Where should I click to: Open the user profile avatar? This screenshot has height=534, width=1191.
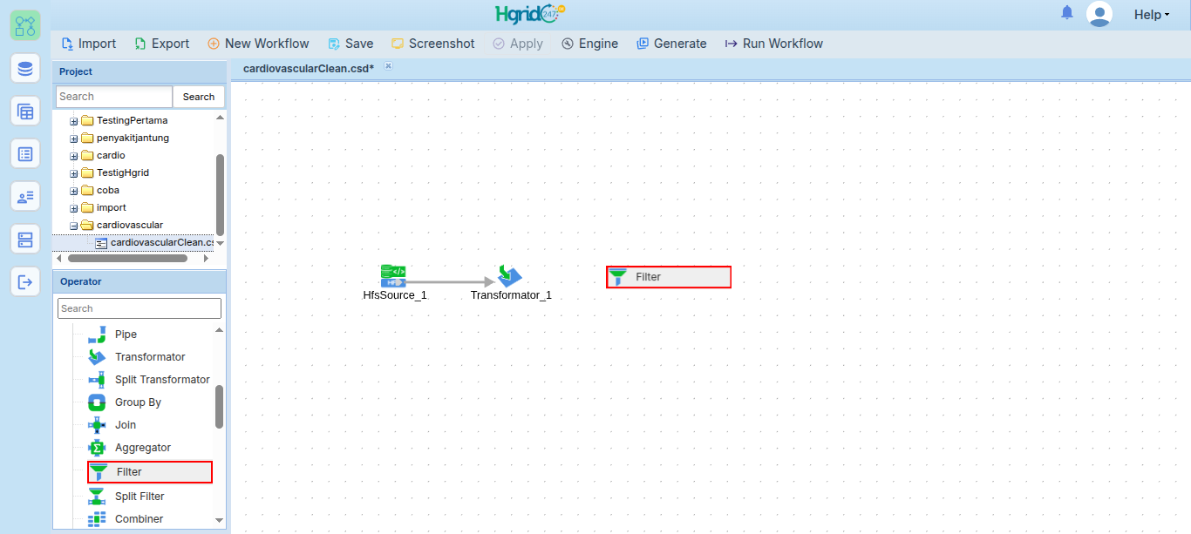(1099, 14)
